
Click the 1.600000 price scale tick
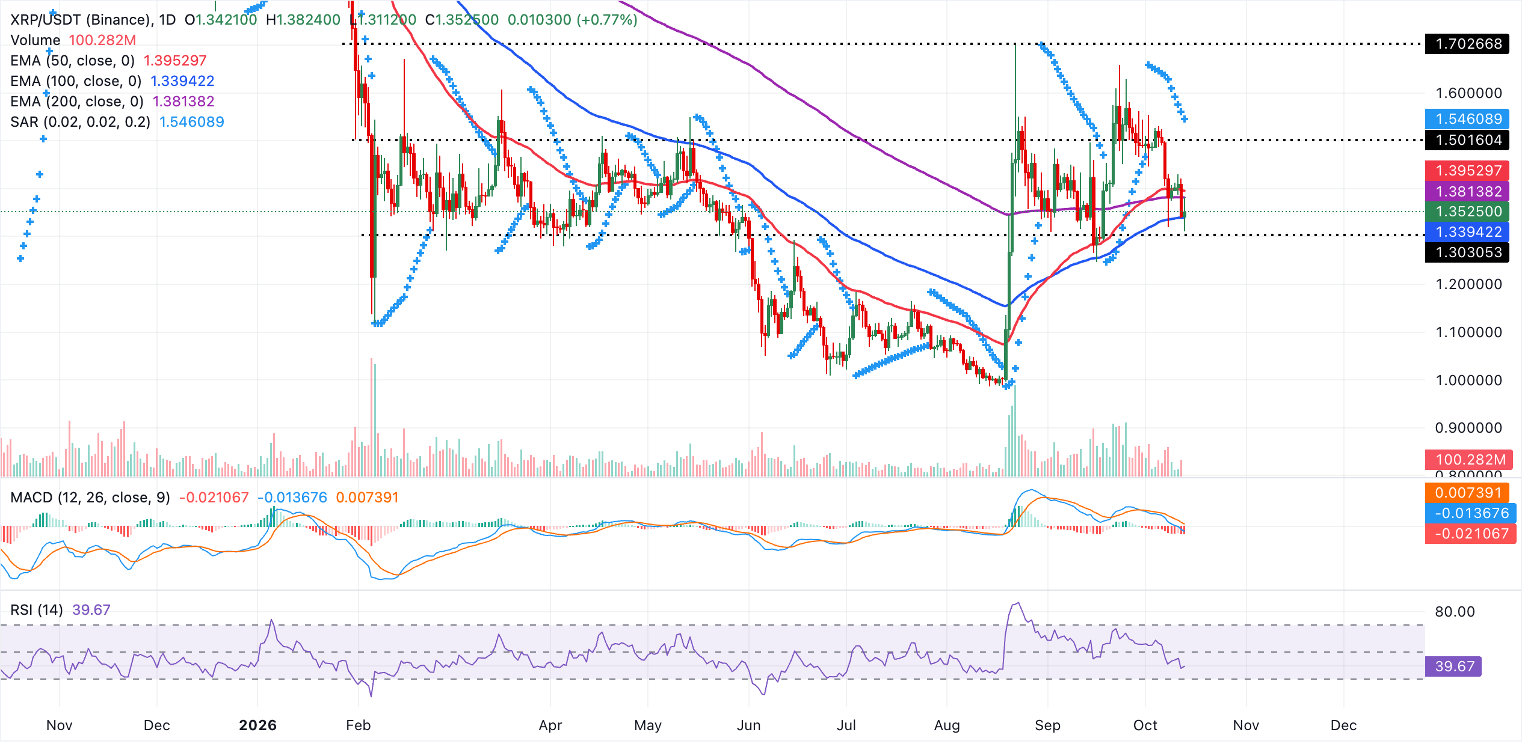[x=1468, y=93]
